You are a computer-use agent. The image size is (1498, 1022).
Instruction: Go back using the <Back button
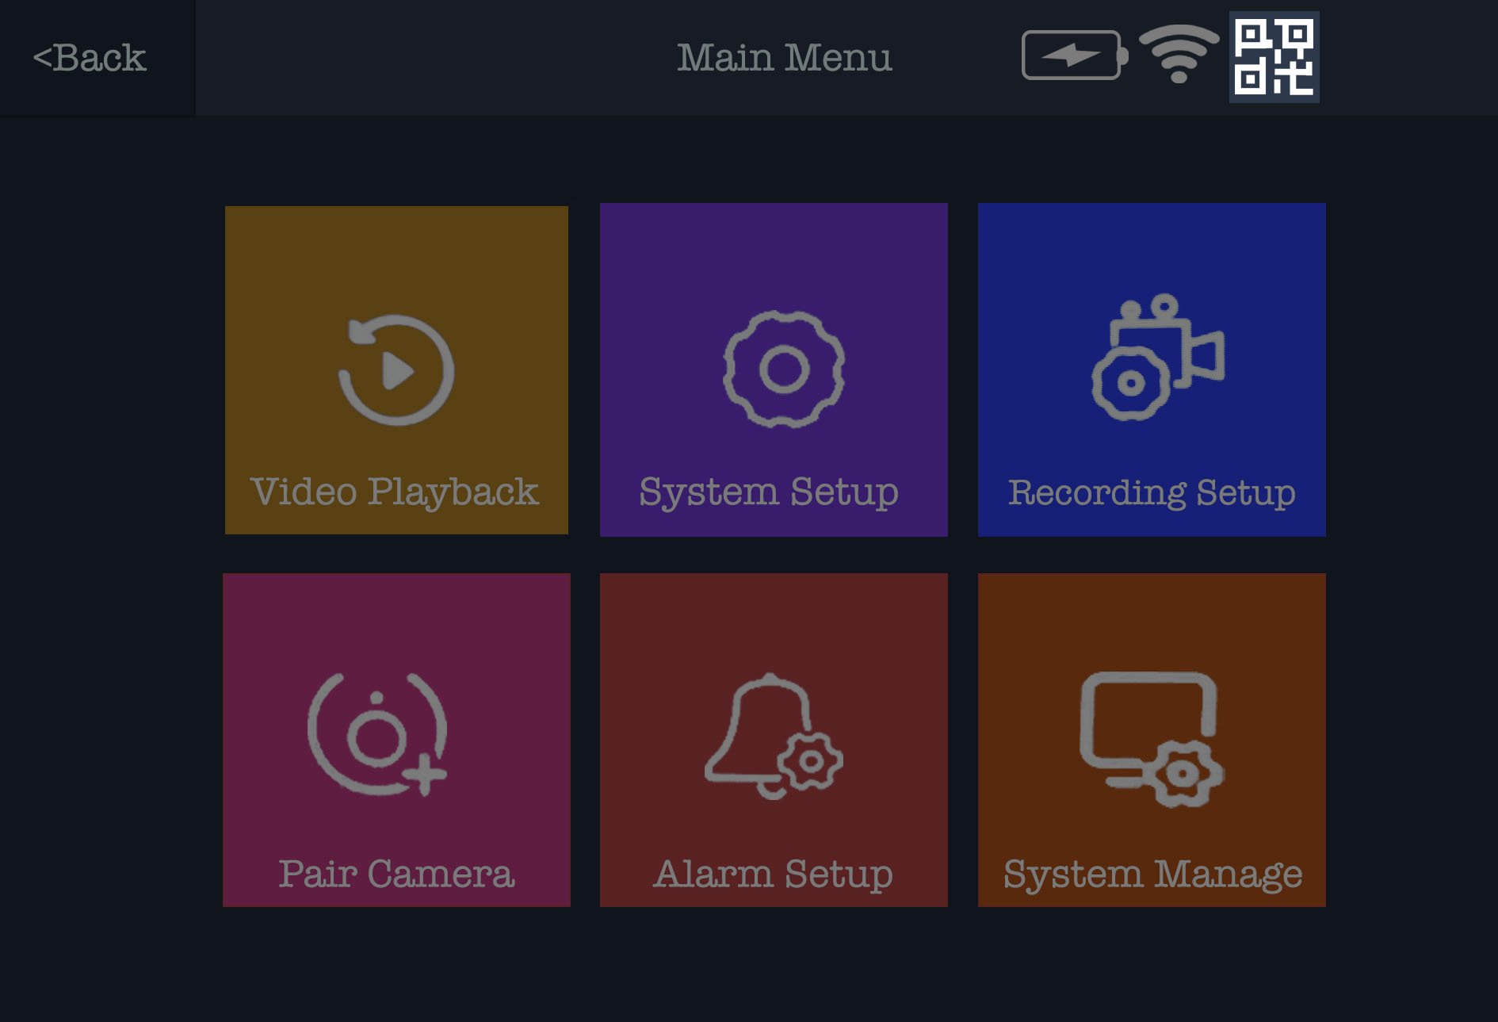pyautogui.click(x=90, y=58)
